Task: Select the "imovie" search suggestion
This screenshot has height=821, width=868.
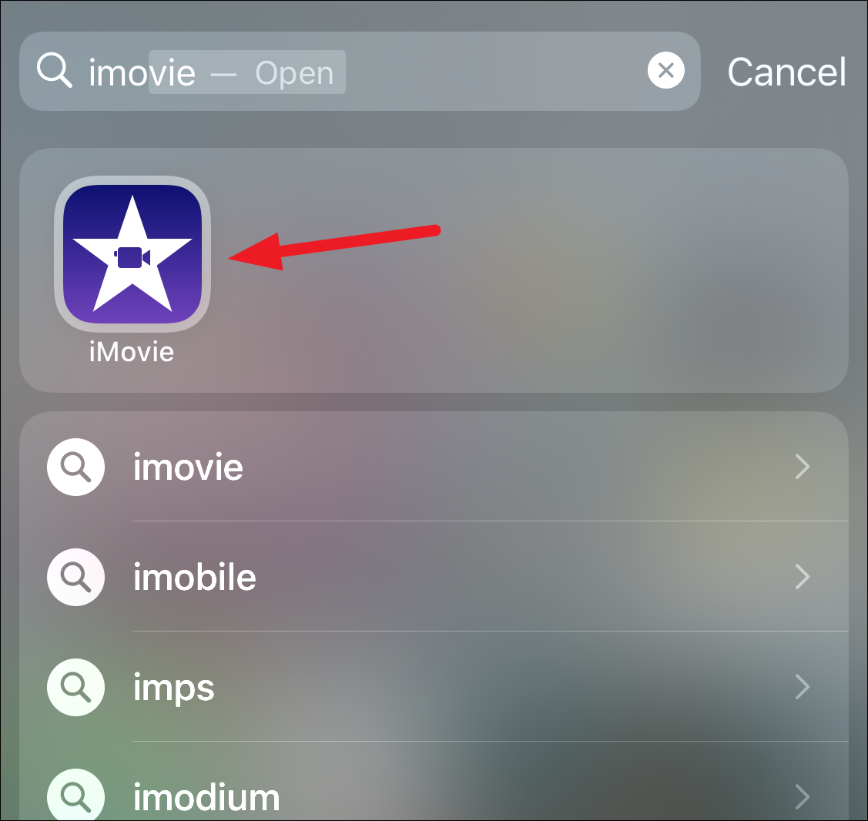Action: tap(434, 467)
